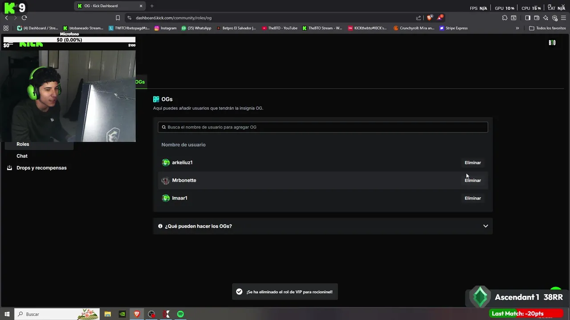The image size is (570, 320).
Task: Open a new browser tab with plus button
Action: (x=152, y=6)
